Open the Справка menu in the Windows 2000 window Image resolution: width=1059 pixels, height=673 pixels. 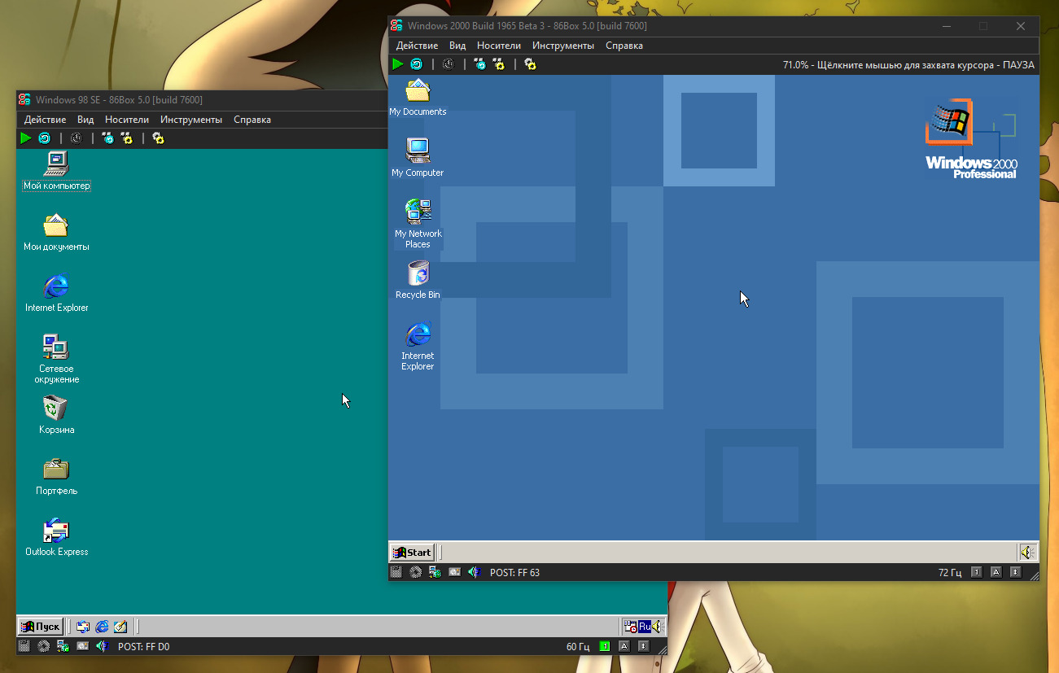point(624,46)
